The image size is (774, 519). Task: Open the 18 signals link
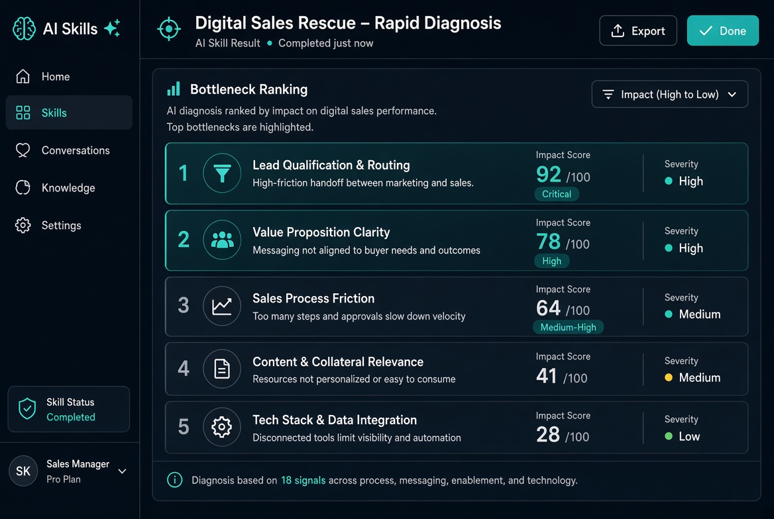[303, 480]
